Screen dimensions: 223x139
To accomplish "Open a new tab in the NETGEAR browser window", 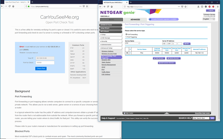I will [131, 2].
